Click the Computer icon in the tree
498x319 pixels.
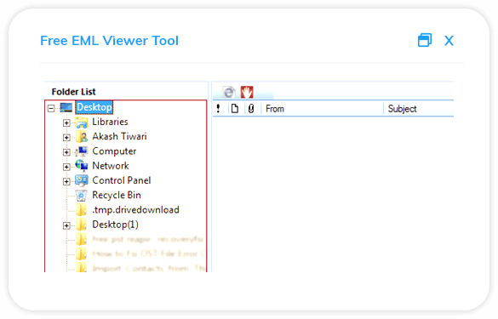pos(82,151)
